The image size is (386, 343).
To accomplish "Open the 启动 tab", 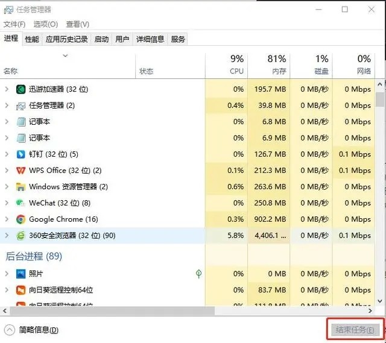I will click(101, 39).
